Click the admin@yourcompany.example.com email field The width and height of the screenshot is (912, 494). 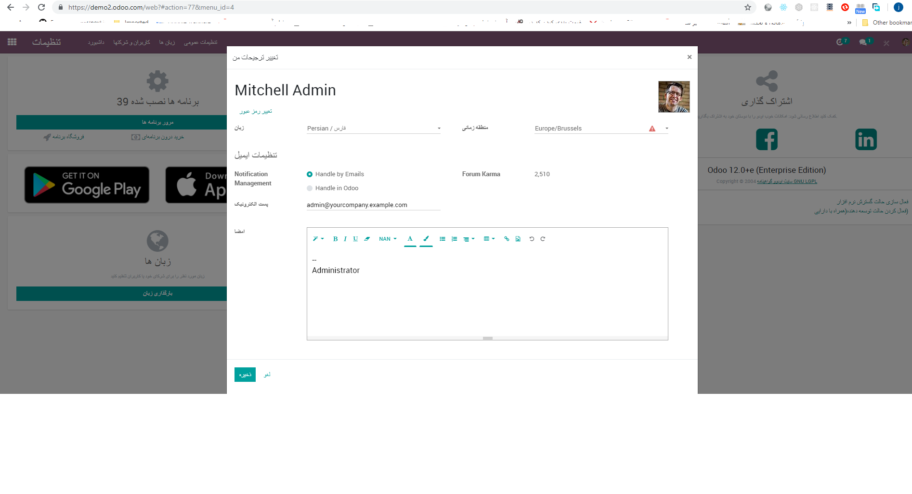click(373, 205)
